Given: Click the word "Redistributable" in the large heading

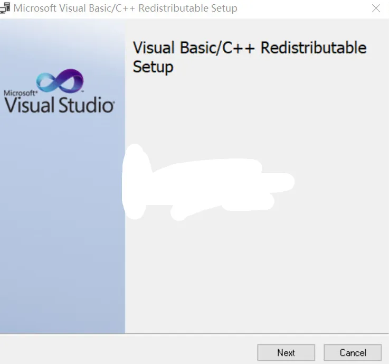Looking at the screenshot, I should point(314,48).
